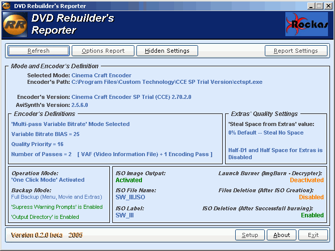Exit the application via Exit button
335x251 pixels.
point(313,235)
